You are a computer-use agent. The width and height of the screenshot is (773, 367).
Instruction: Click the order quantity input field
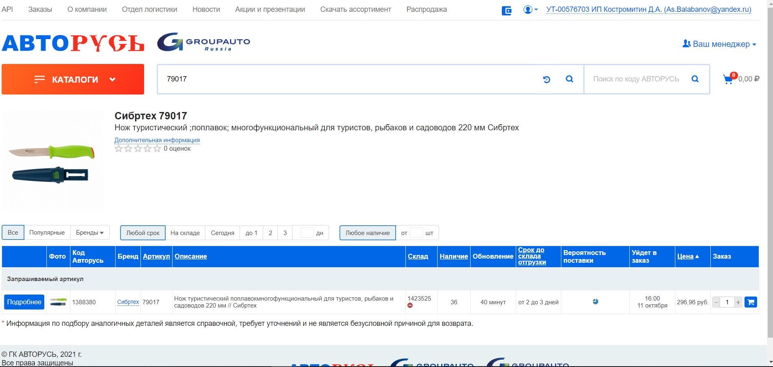coord(727,302)
